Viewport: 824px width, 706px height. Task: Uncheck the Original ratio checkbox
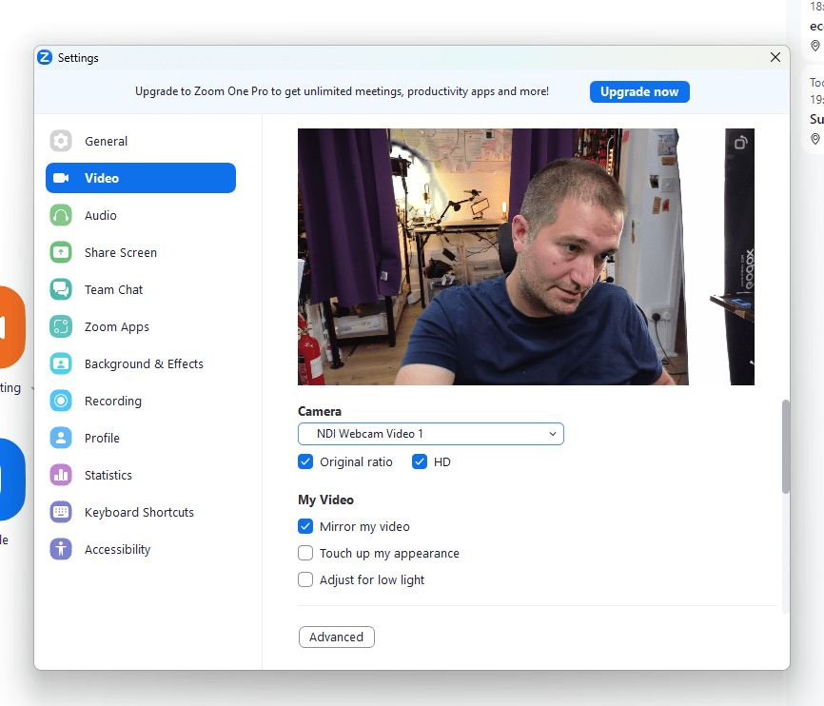tap(305, 461)
